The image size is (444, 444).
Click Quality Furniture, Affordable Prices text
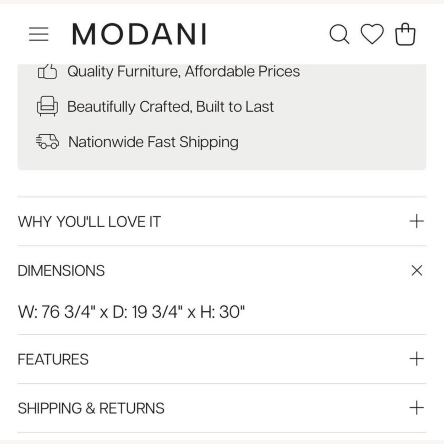pos(184,71)
